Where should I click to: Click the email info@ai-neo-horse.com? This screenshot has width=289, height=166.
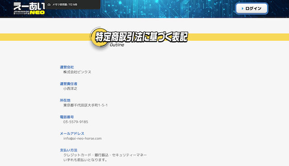coord(82,139)
